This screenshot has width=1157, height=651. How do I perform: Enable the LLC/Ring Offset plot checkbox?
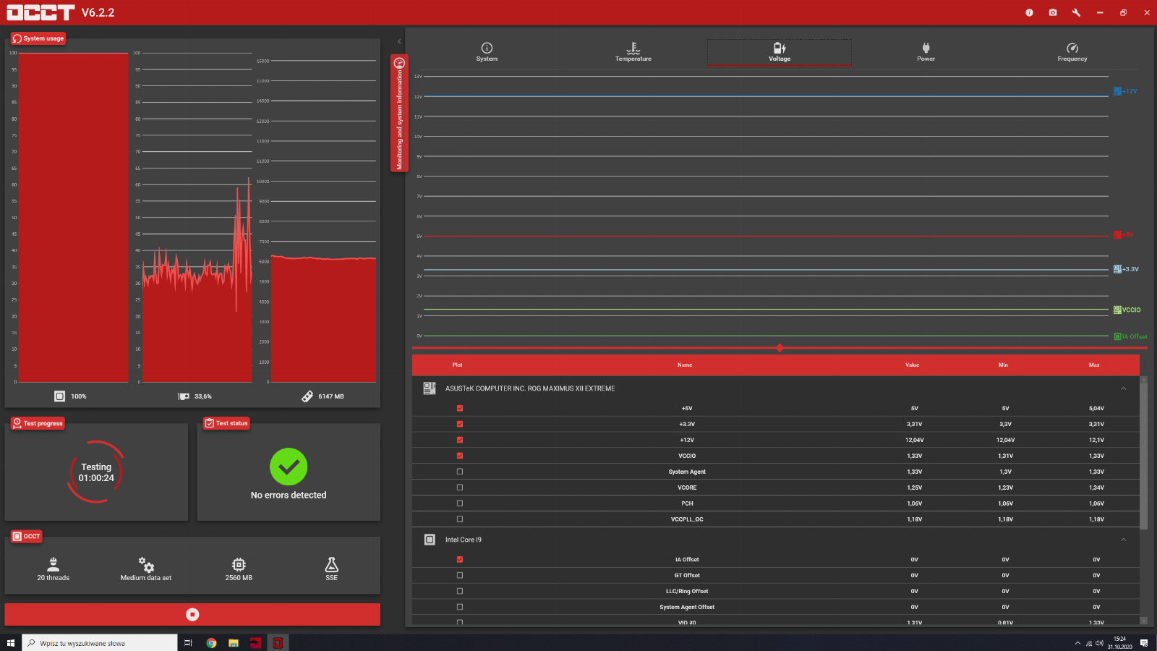point(460,591)
